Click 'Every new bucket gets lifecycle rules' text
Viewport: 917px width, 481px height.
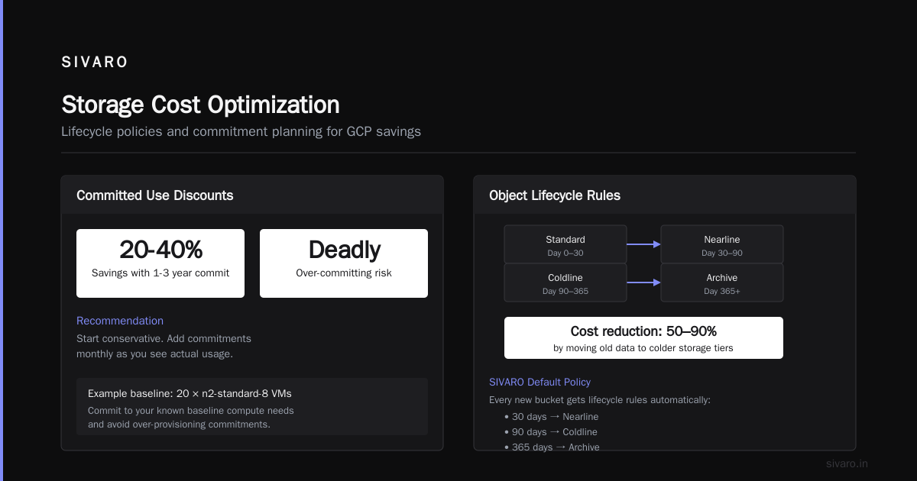(600, 400)
